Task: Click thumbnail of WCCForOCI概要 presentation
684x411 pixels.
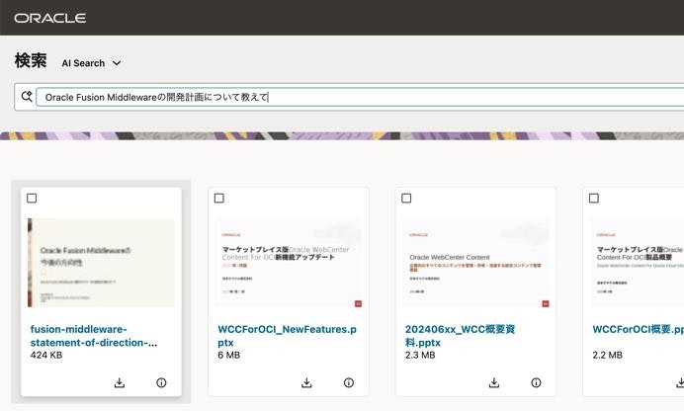Action: click(637, 263)
